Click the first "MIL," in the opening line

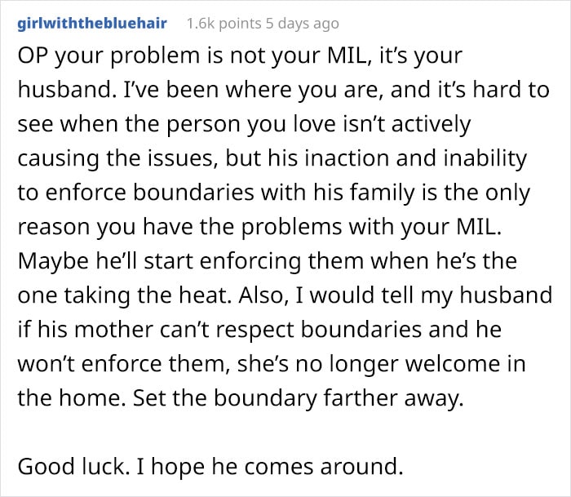click(x=350, y=56)
